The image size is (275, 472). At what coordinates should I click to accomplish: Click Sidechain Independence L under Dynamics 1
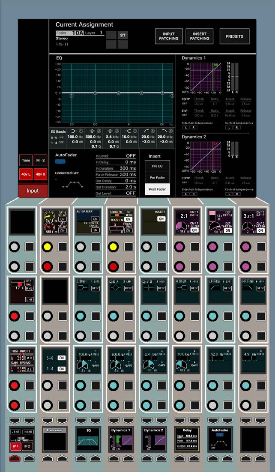click(x=185, y=128)
